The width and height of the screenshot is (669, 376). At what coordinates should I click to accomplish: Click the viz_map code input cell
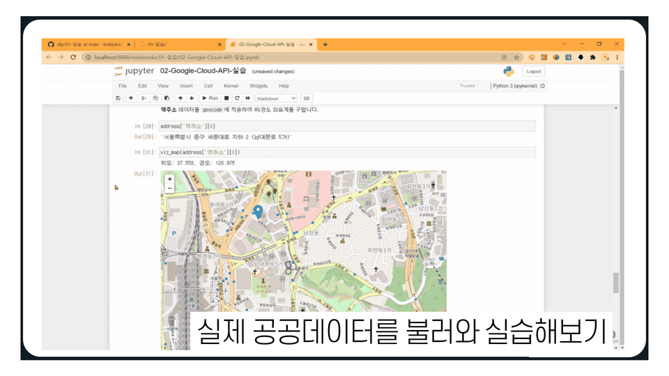(347, 152)
